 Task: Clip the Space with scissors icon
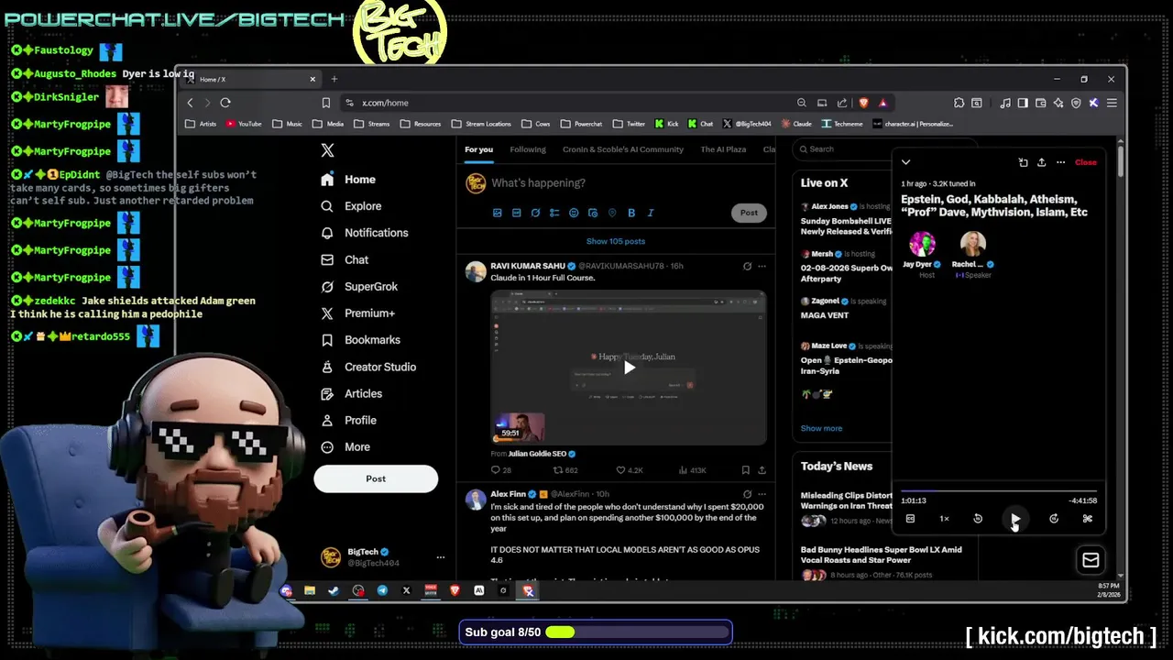click(x=1088, y=519)
